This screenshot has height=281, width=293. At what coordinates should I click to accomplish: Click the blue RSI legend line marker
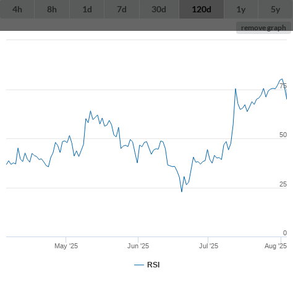coord(139,265)
